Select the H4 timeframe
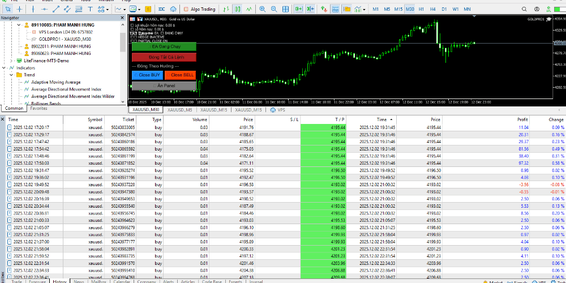This screenshot has height=283, width=566. pyautogui.click(x=433, y=10)
